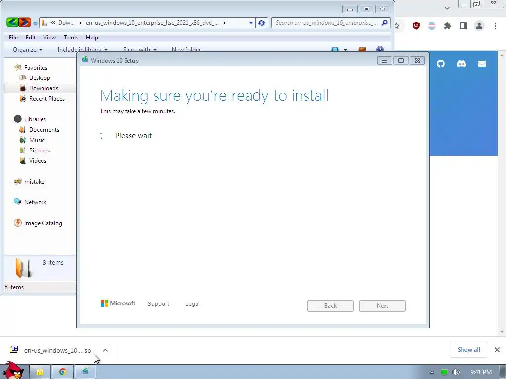Image resolution: width=506 pixels, height=379 pixels.
Task: Open the Tools menu
Action: (x=71, y=38)
